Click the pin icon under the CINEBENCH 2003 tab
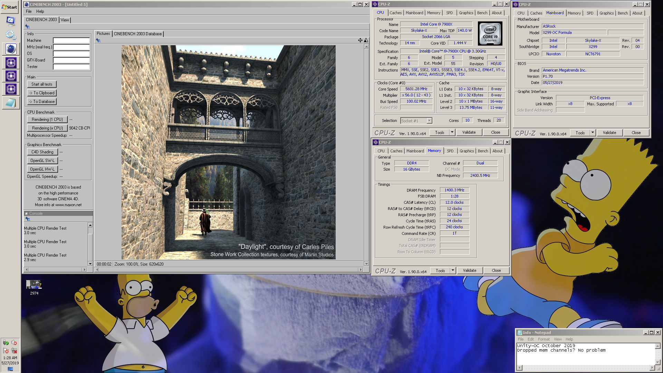663x373 pixels. [27, 27]
